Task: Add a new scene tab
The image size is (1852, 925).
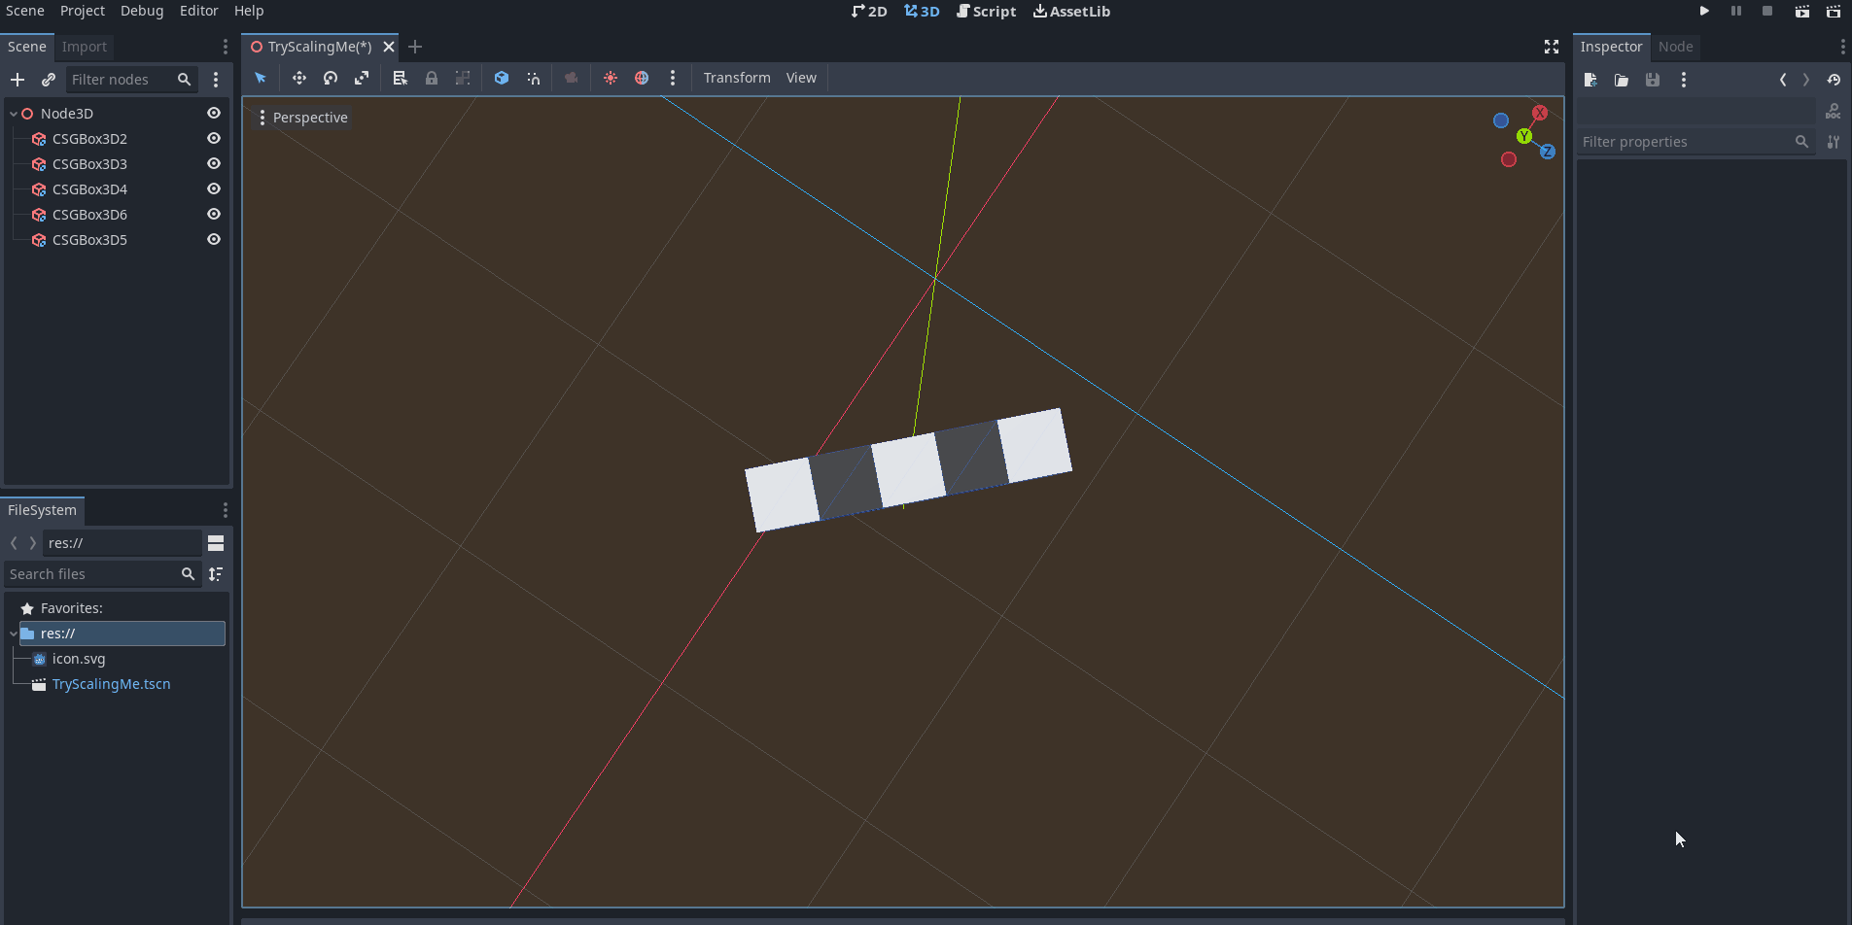Action: pyautogui.click(x=415, y=47)
